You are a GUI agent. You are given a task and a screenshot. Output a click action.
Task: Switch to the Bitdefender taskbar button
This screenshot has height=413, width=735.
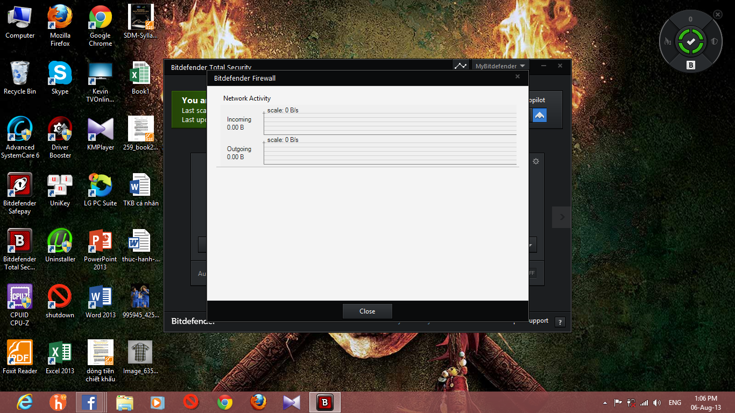[325, 402]
